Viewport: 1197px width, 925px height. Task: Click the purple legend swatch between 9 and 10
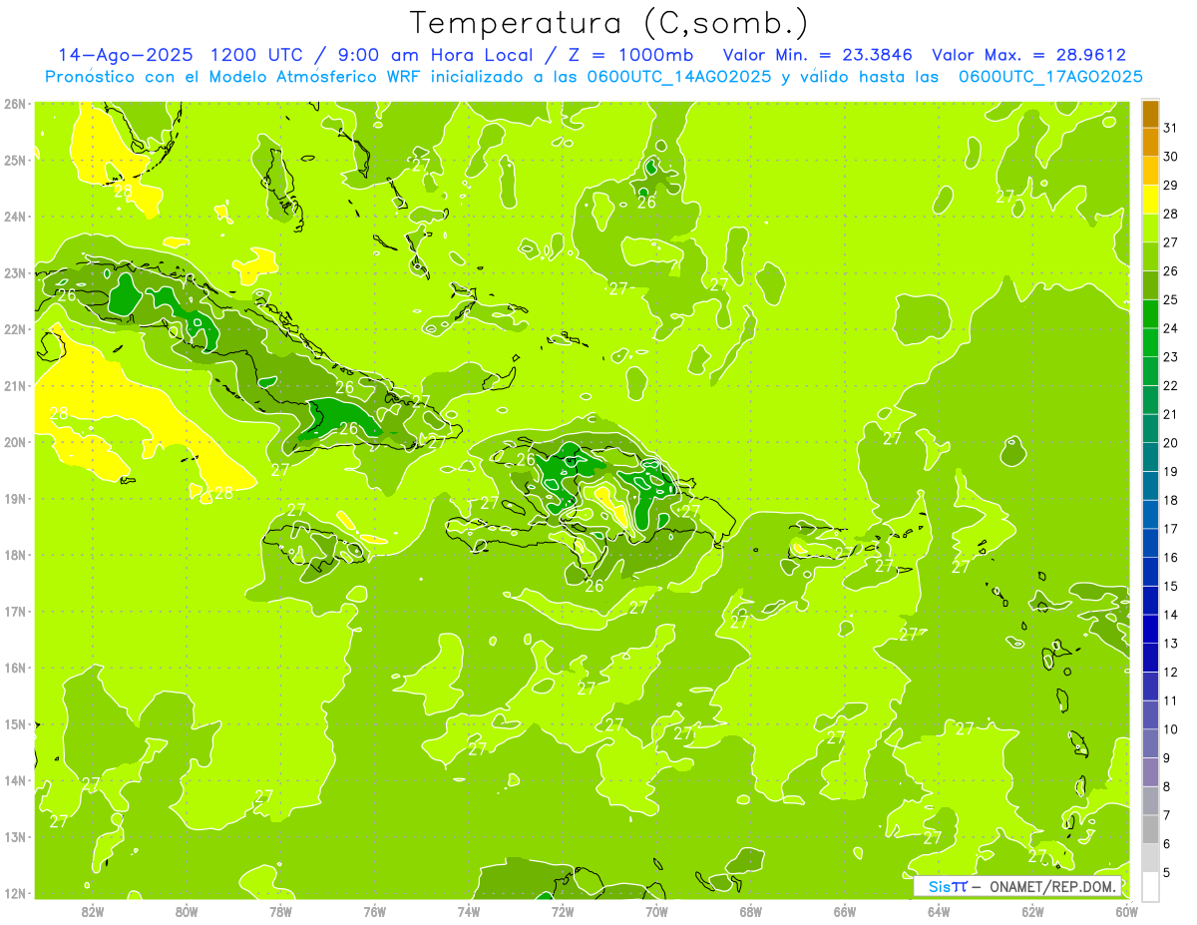[1150, 743]
